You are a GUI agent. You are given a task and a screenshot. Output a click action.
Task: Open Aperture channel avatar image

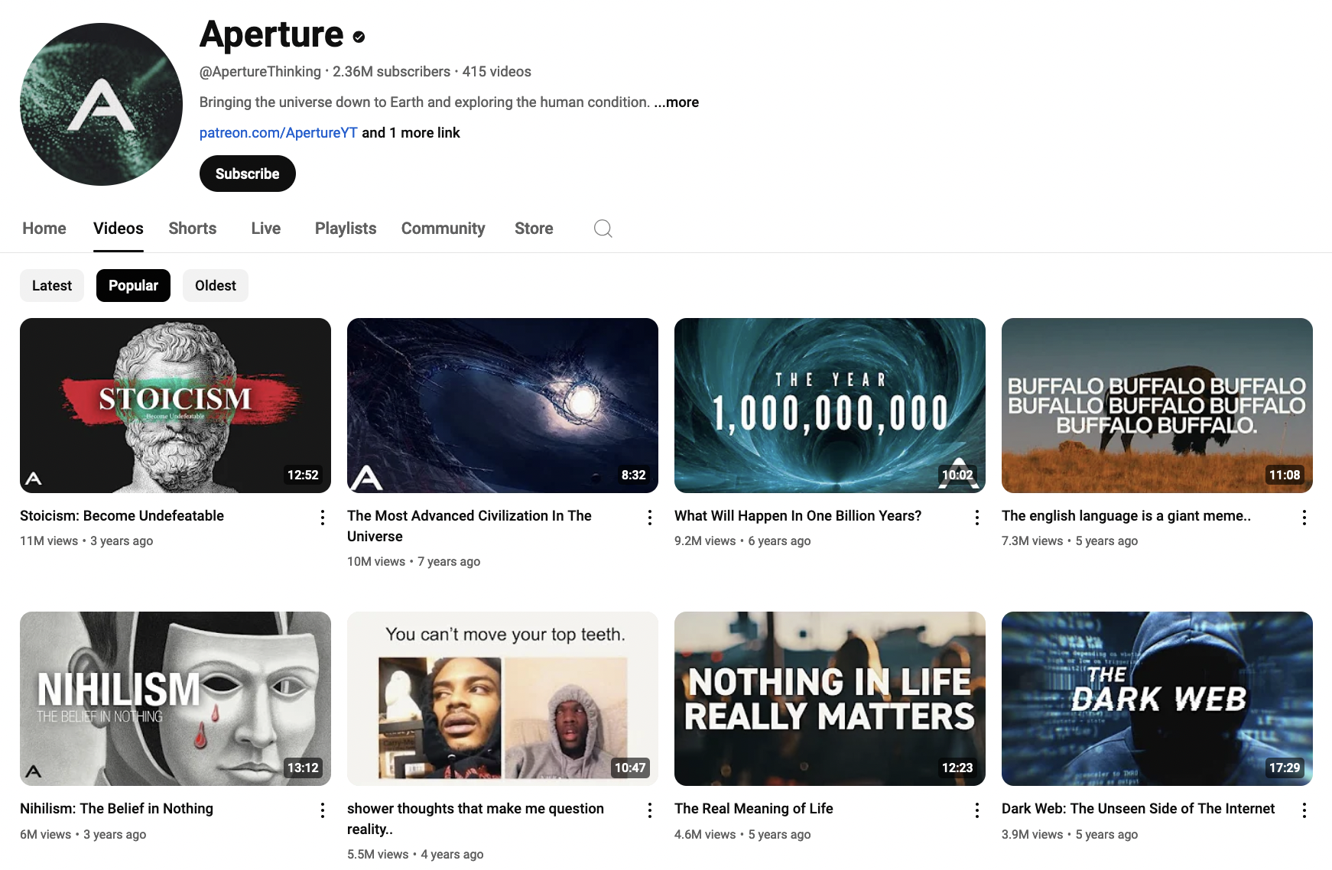(x=101, y=104)
